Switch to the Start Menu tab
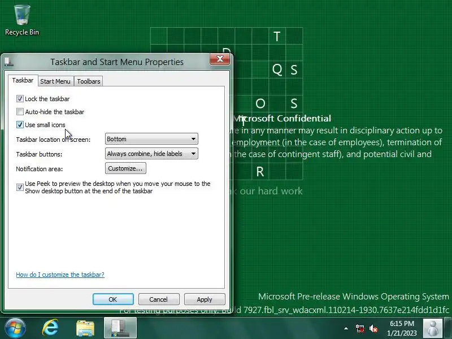The width and height of the screenshot is (452, 339). [x=55, y=81]
